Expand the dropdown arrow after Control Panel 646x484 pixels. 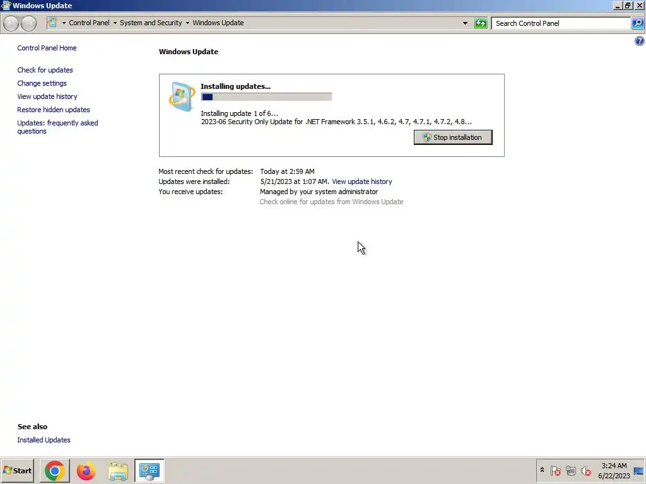115,23
